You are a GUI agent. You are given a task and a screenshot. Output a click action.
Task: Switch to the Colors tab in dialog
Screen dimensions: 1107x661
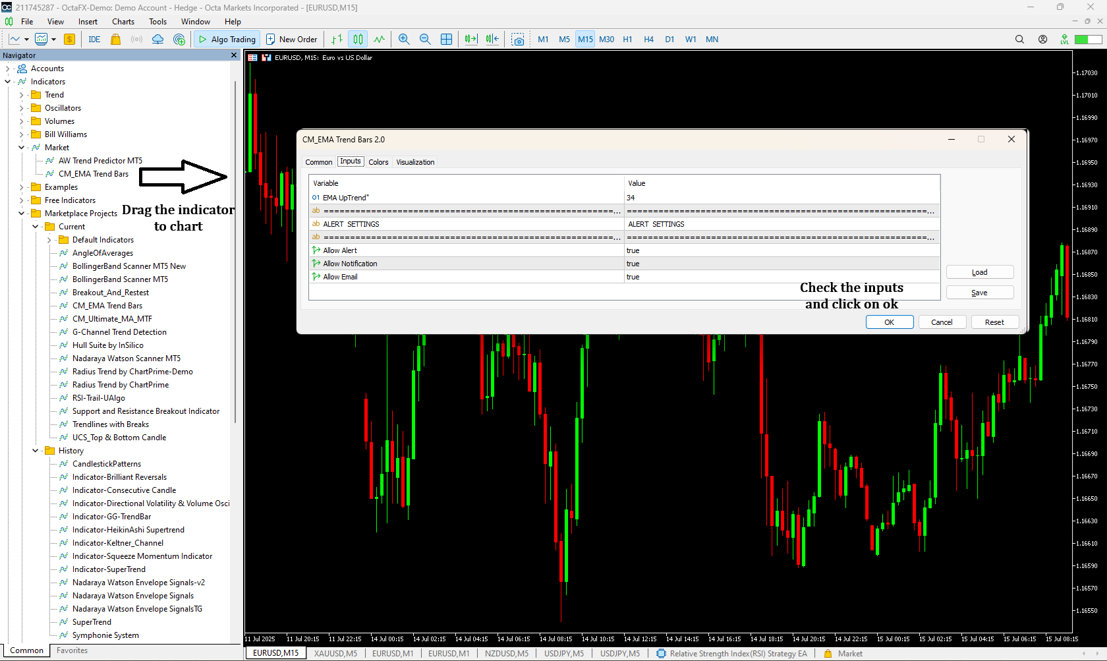378,162
